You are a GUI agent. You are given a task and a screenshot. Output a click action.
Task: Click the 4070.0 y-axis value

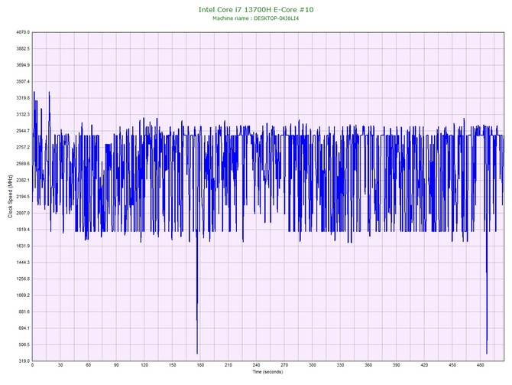tap(23, 32)
